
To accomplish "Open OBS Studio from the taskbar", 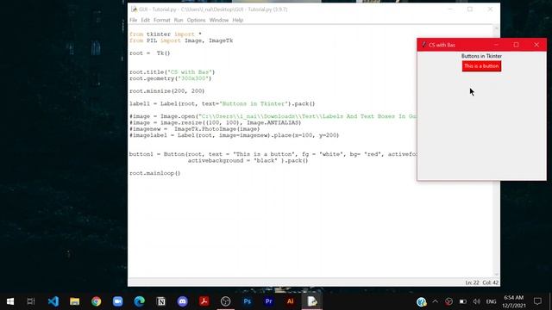I will [226, 301].
